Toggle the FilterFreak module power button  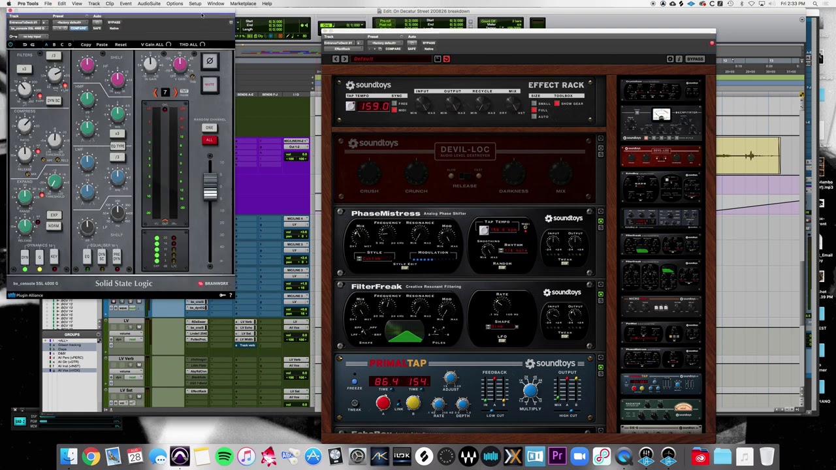tap(601, 294)
